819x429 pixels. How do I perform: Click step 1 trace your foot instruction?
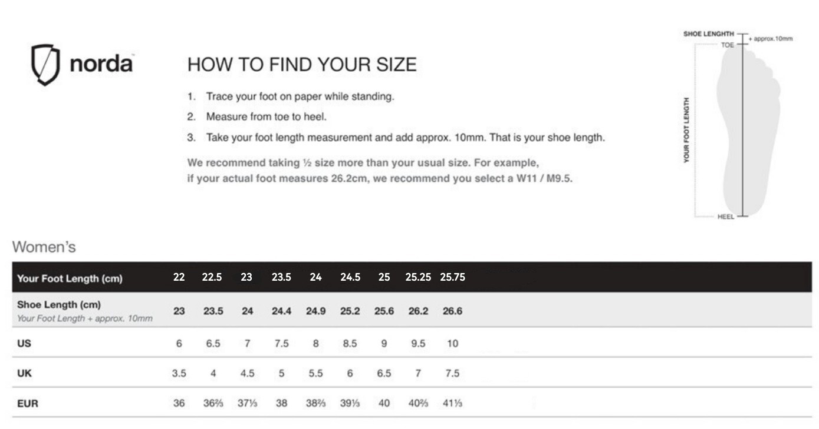click(x=291, y=97)
